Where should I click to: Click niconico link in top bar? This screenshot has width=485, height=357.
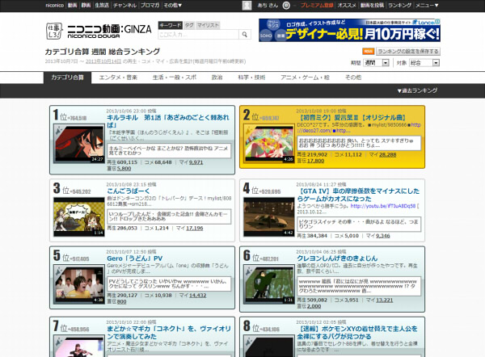click(54, 6)
